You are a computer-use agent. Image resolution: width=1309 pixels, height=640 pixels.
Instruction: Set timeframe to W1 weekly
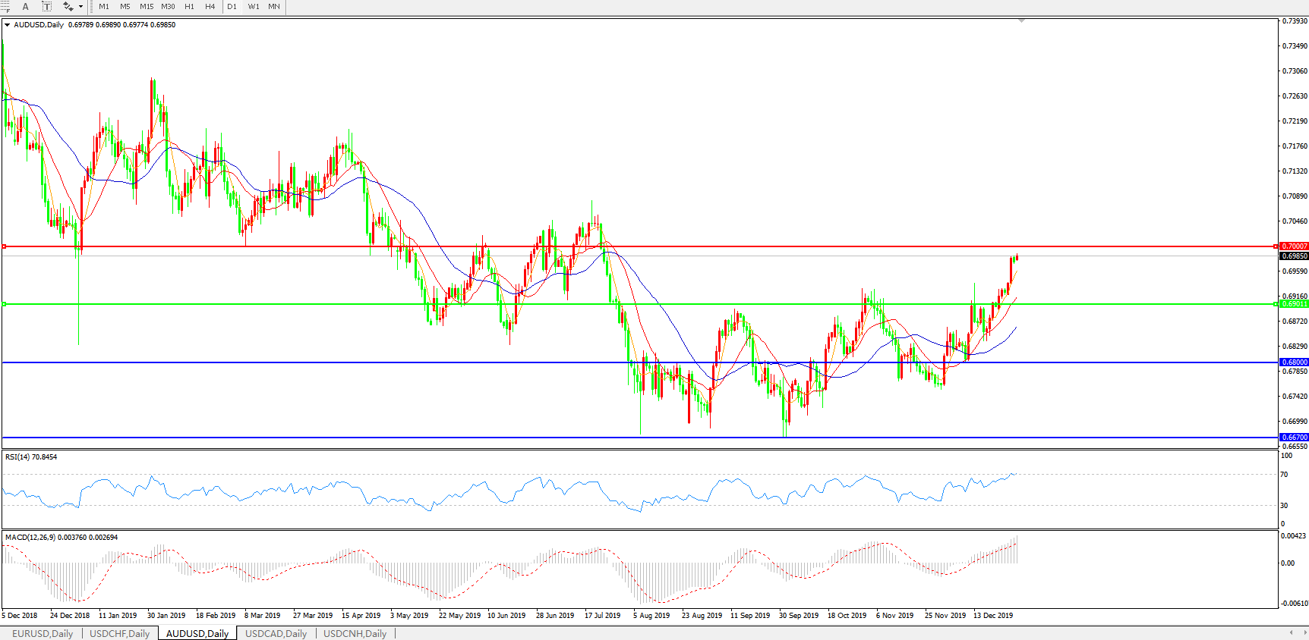[254, 7]
